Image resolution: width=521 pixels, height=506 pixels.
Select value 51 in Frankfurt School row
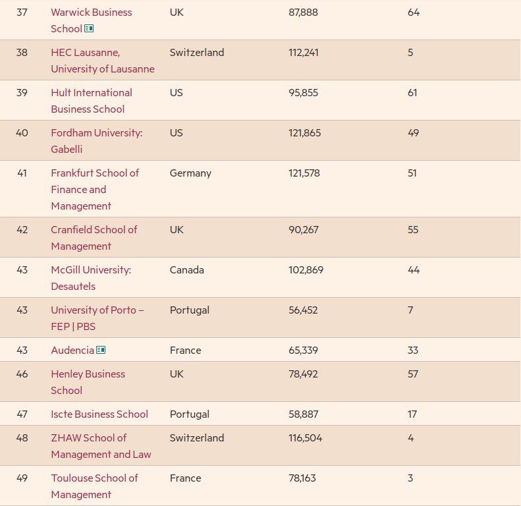(412, 173)
